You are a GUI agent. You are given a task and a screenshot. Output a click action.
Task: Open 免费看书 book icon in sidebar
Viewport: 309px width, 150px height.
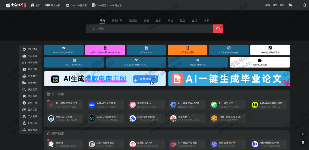24,76
